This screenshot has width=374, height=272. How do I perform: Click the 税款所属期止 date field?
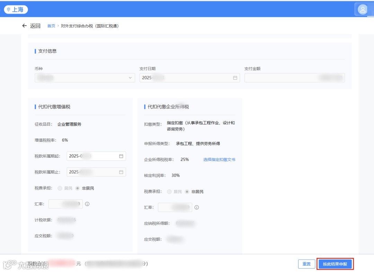pos(96,172)
